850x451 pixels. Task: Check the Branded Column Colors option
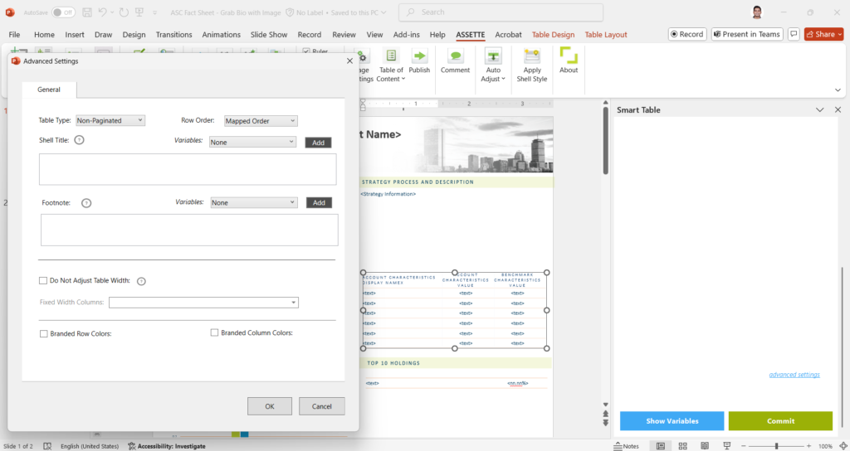214,332
